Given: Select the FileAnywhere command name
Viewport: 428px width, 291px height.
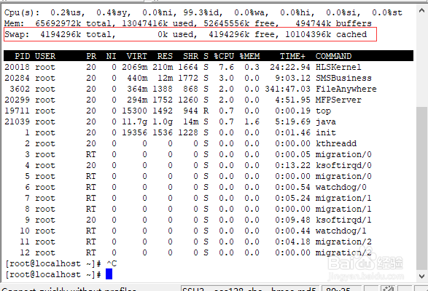Looking at the screenshot, I should click(x=346, y=89).
